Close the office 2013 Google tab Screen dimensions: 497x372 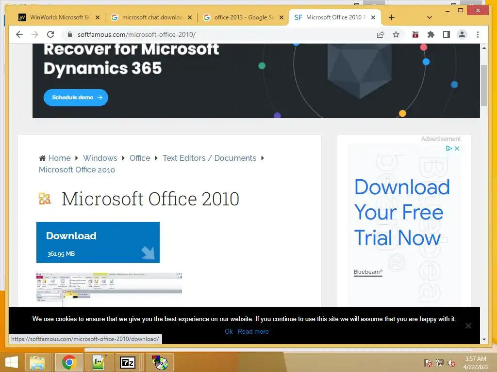coord(281,17)
